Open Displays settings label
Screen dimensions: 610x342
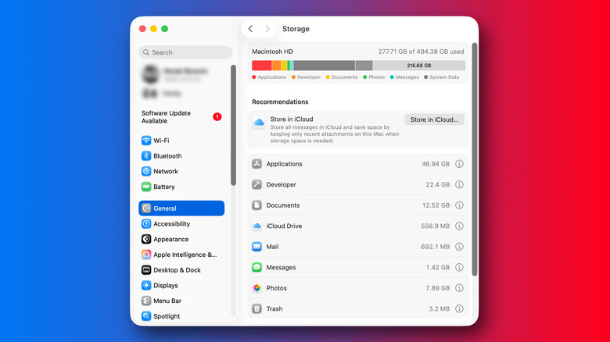(x=165, y=285)
